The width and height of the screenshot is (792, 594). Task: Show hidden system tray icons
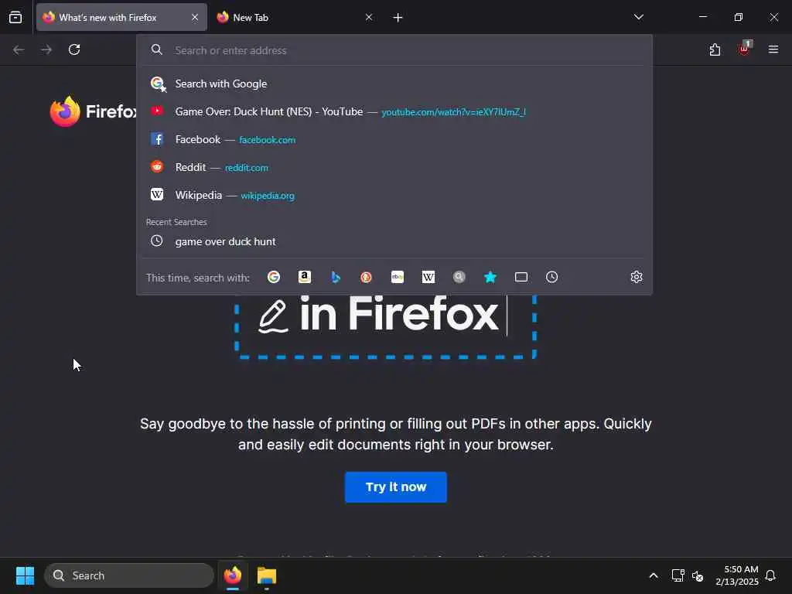pos(653,575)
